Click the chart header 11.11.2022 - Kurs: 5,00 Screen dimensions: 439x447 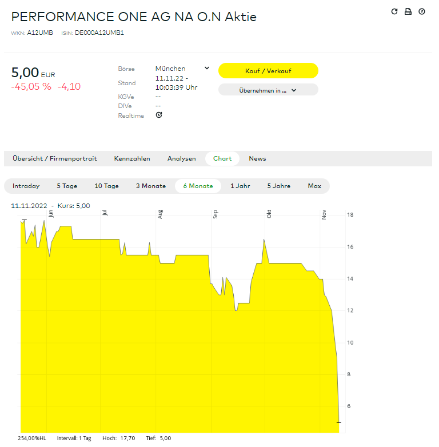coord(50,206)
